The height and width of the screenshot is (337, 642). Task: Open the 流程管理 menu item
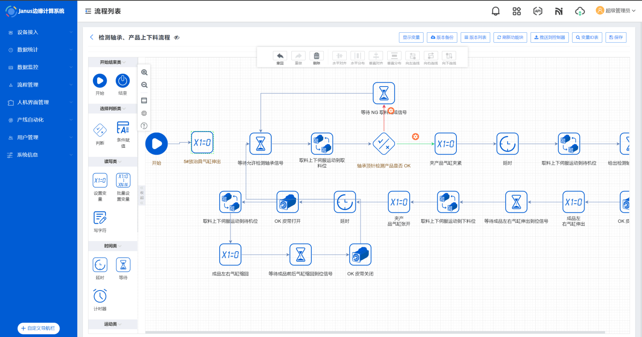(x=39, y=85)
